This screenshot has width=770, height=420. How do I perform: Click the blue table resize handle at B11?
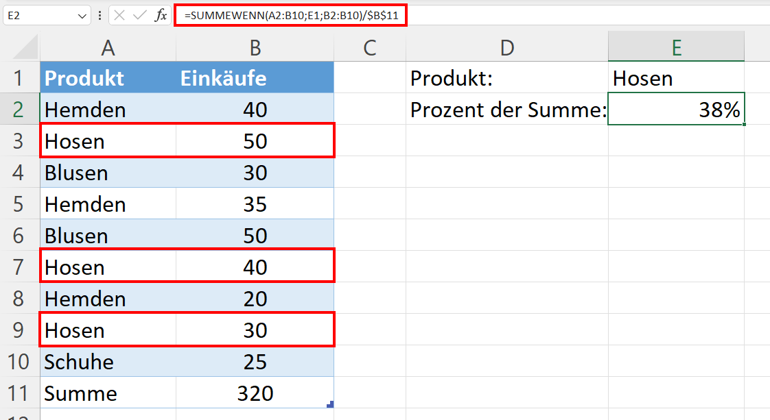click(330, 404)
